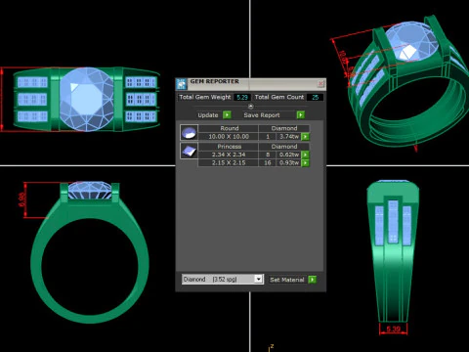The height and width of the screenshot is (352, 469).
Task: Click the green arrow beside 0.62tw
Action: click(305, 154)
